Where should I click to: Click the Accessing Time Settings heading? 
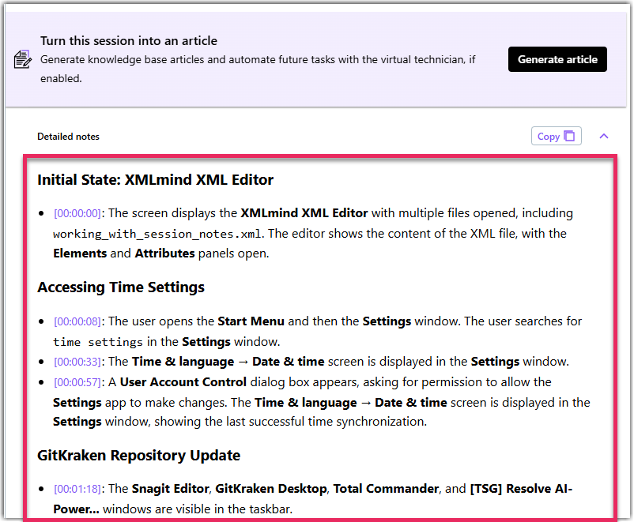coord(120,287)
